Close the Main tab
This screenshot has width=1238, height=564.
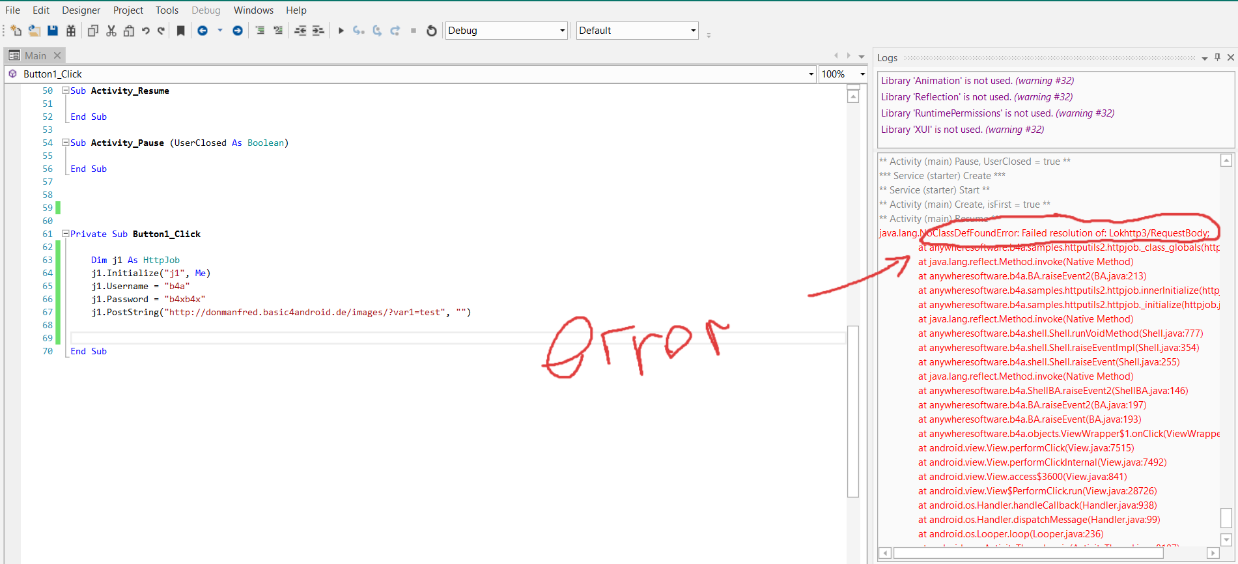coord(57,56)
